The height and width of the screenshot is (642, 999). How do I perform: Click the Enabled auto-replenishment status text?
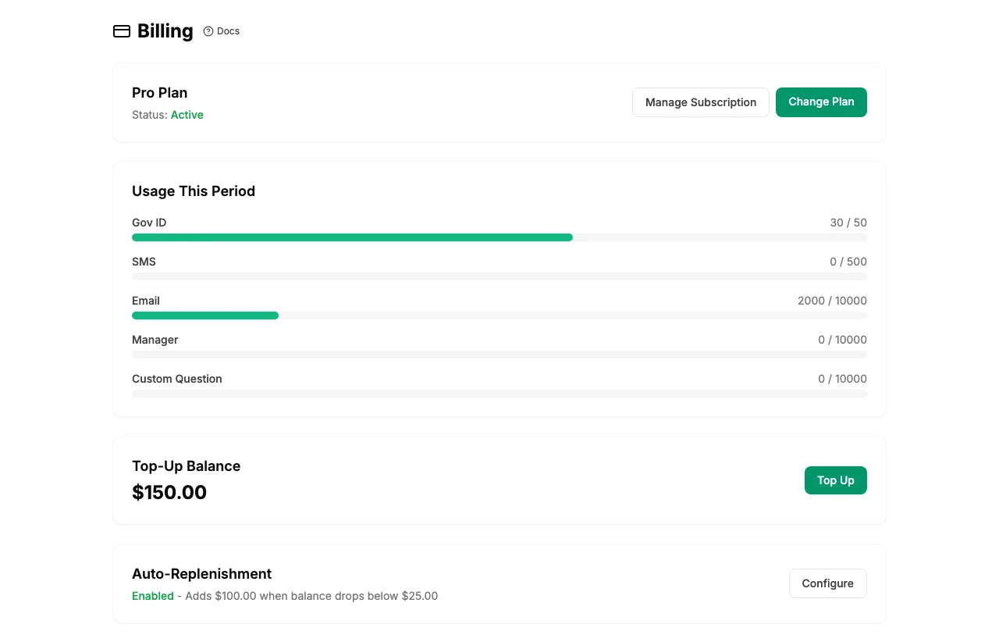click(152, 596)
